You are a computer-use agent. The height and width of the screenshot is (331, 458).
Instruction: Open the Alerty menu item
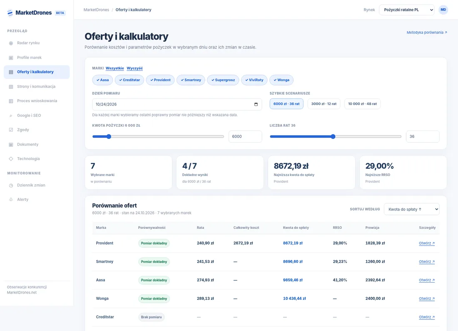[37, 200]
